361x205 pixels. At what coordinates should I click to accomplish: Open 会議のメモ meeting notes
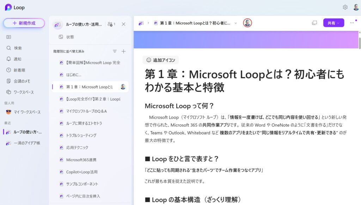coord(22,81)
